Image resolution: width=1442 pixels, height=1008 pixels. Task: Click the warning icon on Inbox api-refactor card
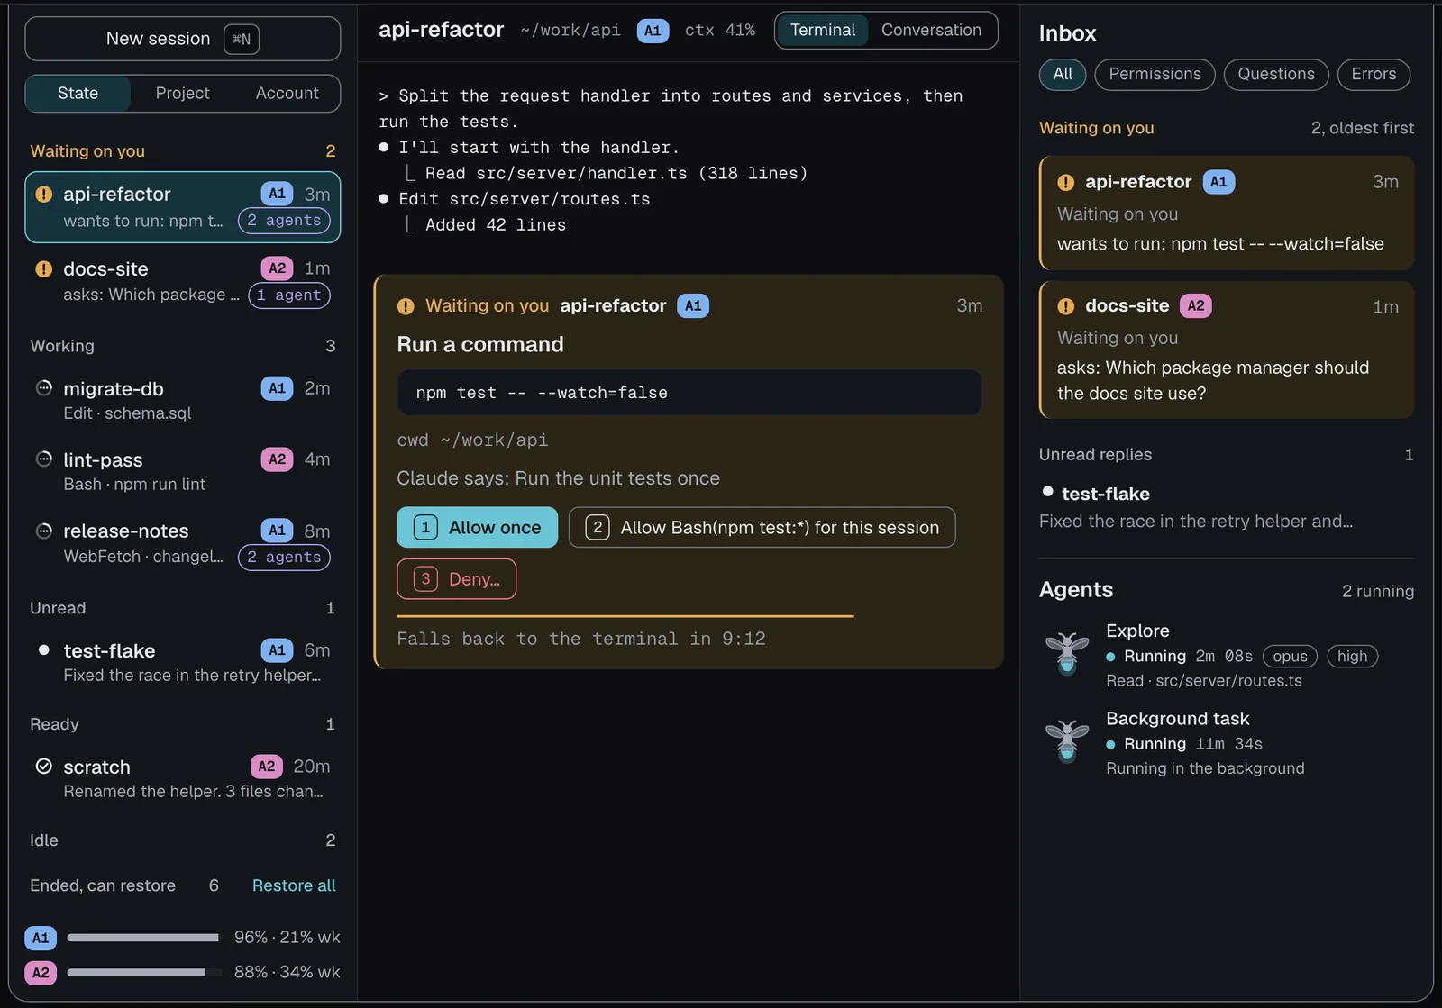pyautogui.click(x=1065, y=182)
